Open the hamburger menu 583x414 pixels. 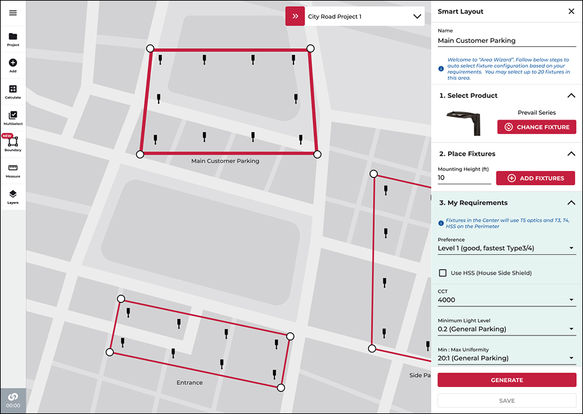tap(13, 13)
